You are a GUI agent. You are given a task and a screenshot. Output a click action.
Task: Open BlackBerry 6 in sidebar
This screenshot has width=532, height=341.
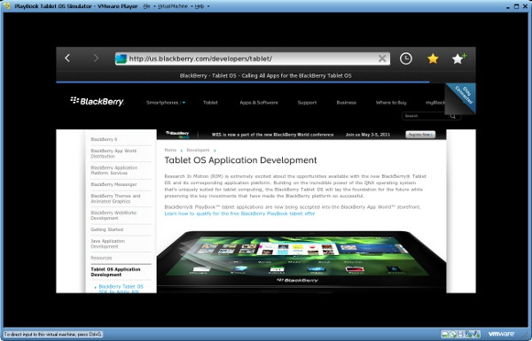(104, 139)
